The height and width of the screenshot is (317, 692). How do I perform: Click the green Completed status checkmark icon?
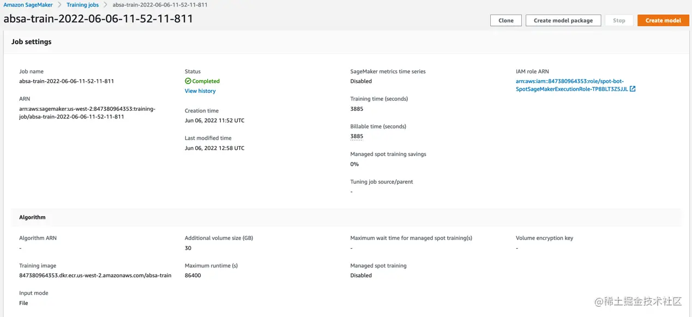click(188, 81)
